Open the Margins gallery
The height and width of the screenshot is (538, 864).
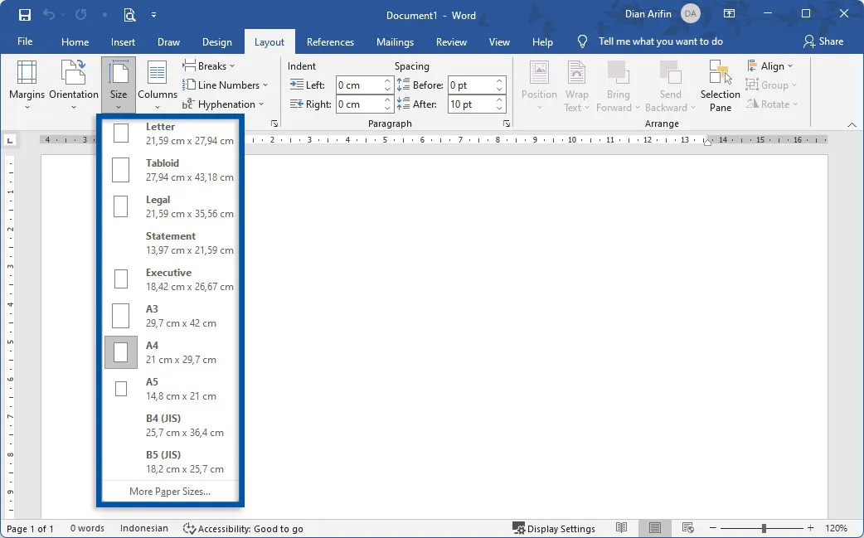[26, 83]
